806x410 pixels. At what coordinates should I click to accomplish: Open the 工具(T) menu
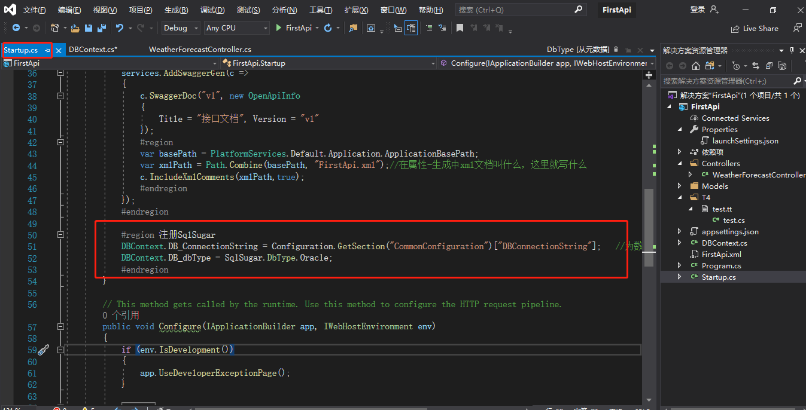[321, 10]
